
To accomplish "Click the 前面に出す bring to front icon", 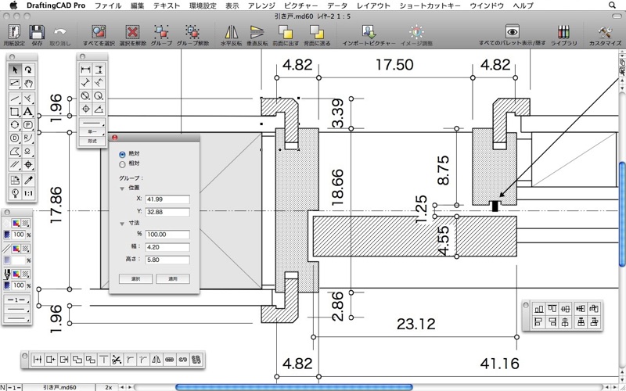I will 287,32.
